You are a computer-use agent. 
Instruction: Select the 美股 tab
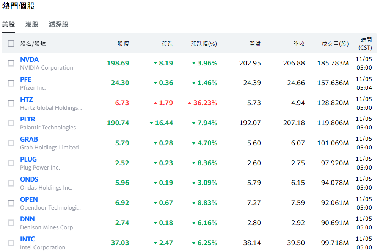[8, 24]
